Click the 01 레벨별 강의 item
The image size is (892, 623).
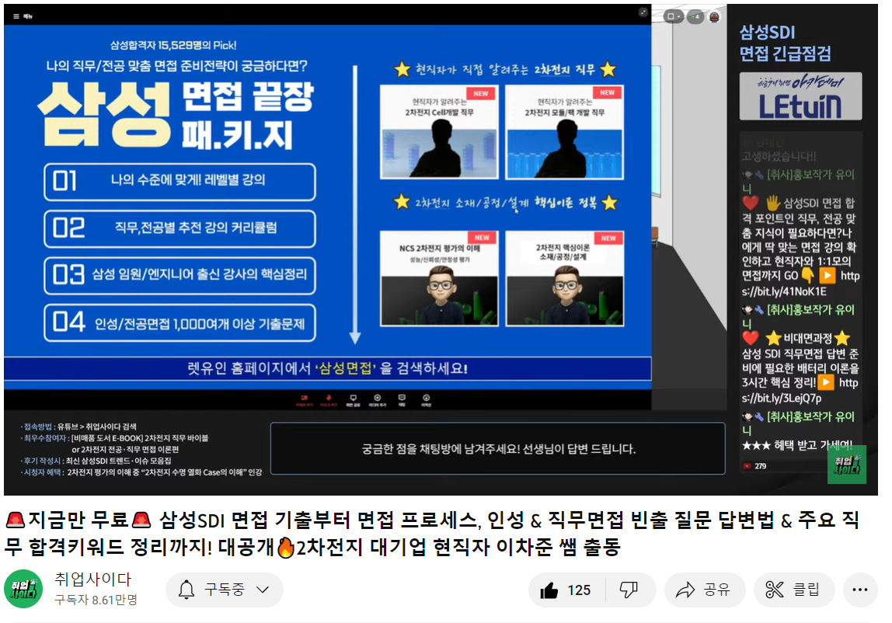coord(179,182)
